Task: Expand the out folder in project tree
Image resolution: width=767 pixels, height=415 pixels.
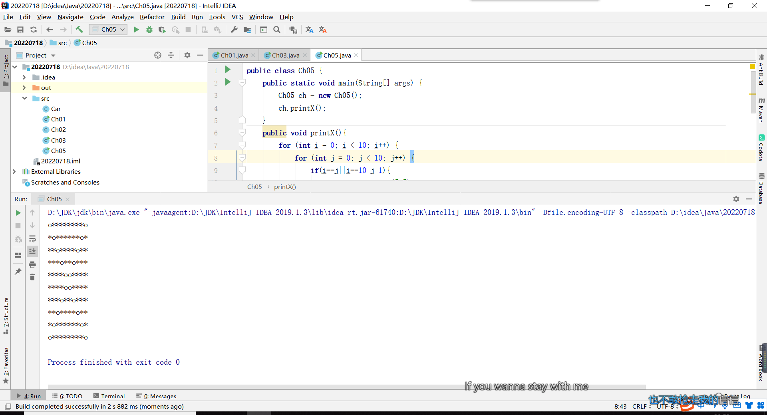Action: 24,88
